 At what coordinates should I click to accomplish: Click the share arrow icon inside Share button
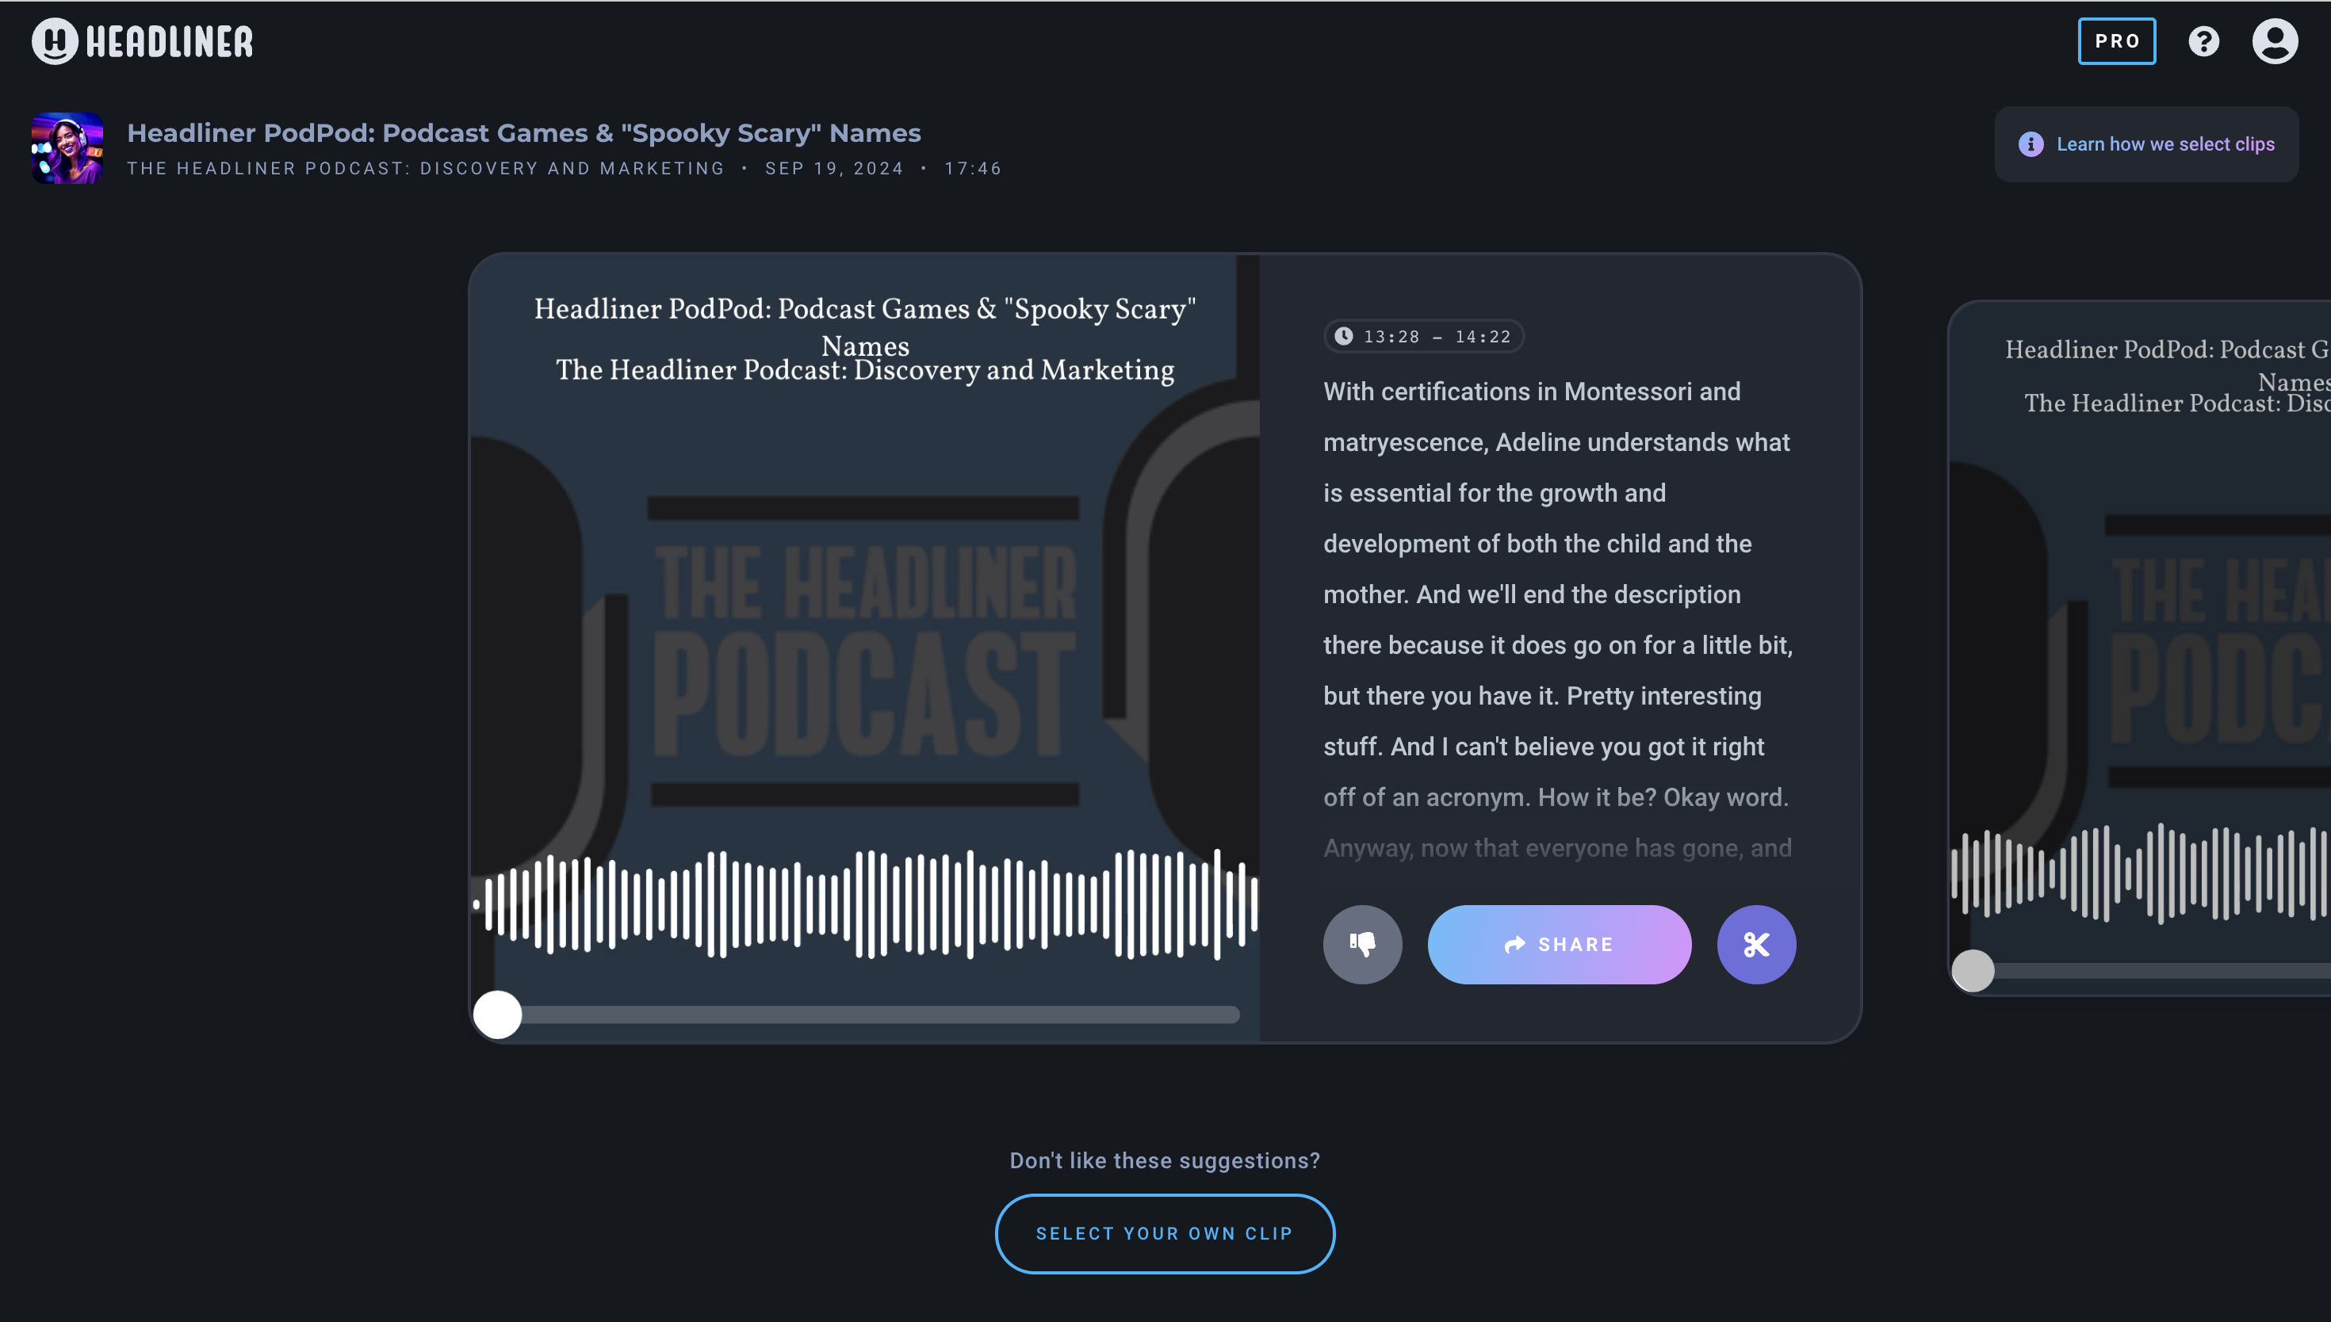click(x=1514, y=944)
